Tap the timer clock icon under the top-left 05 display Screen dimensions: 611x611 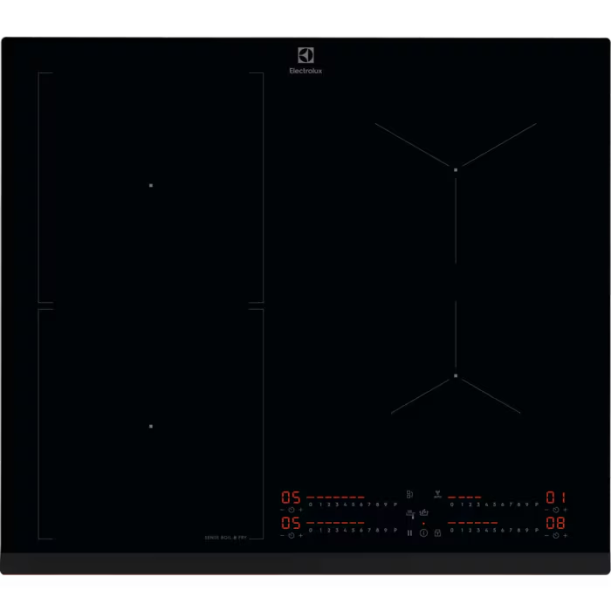point(292,510)
